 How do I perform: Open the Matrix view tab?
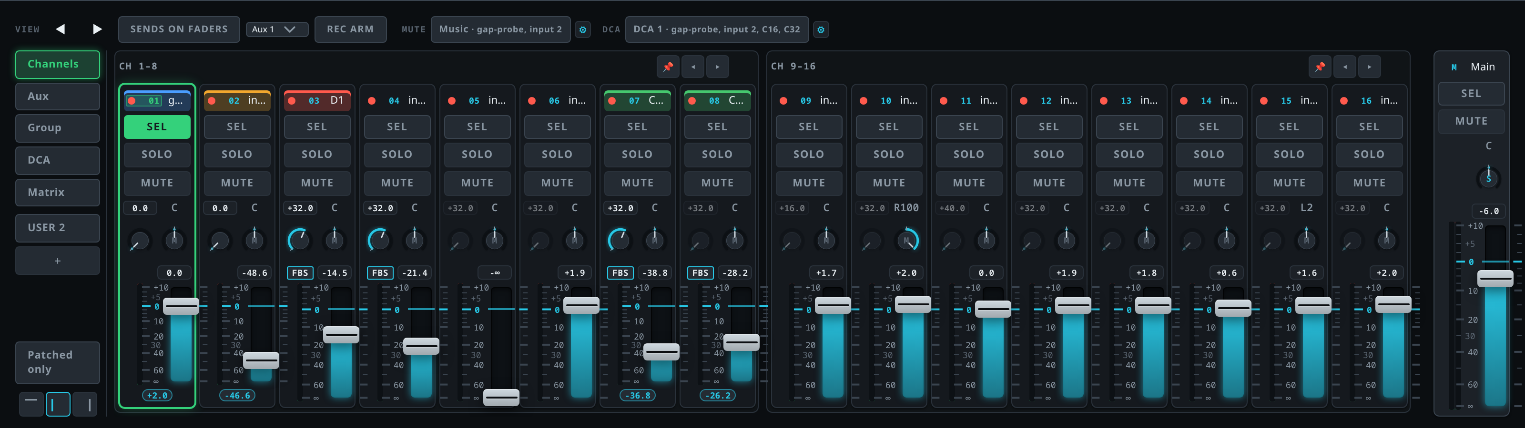click(x=57, y=192)
